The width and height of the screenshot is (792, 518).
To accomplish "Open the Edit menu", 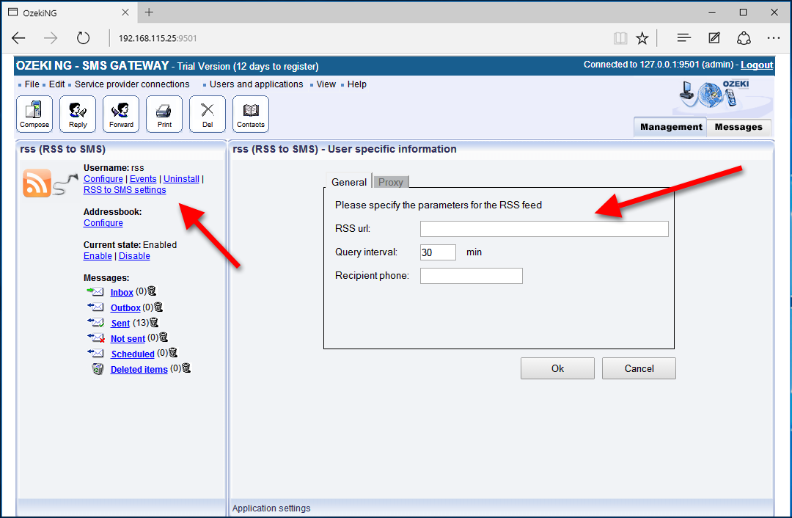I will pos(56,84).
